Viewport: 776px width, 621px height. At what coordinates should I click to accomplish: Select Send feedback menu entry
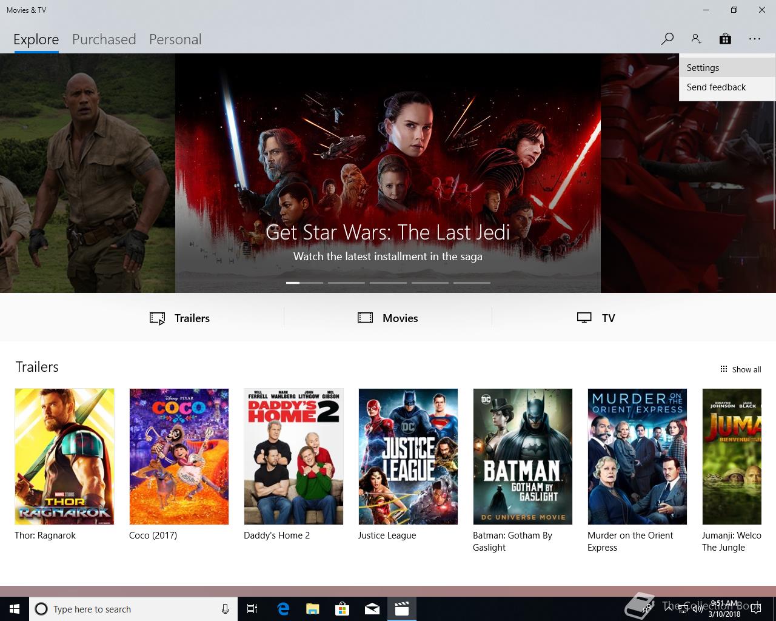click(727, 87)
